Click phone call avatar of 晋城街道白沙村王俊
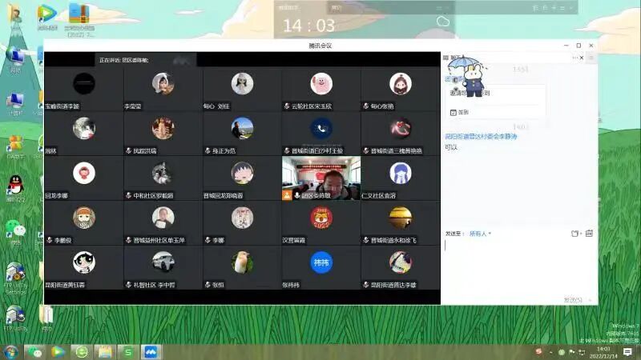This screenshot has width=641, height=360. pos(321,128)
